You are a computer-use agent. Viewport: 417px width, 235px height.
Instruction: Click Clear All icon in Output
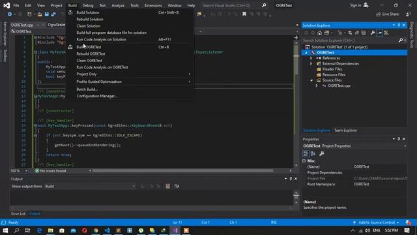tap(168, 186)
